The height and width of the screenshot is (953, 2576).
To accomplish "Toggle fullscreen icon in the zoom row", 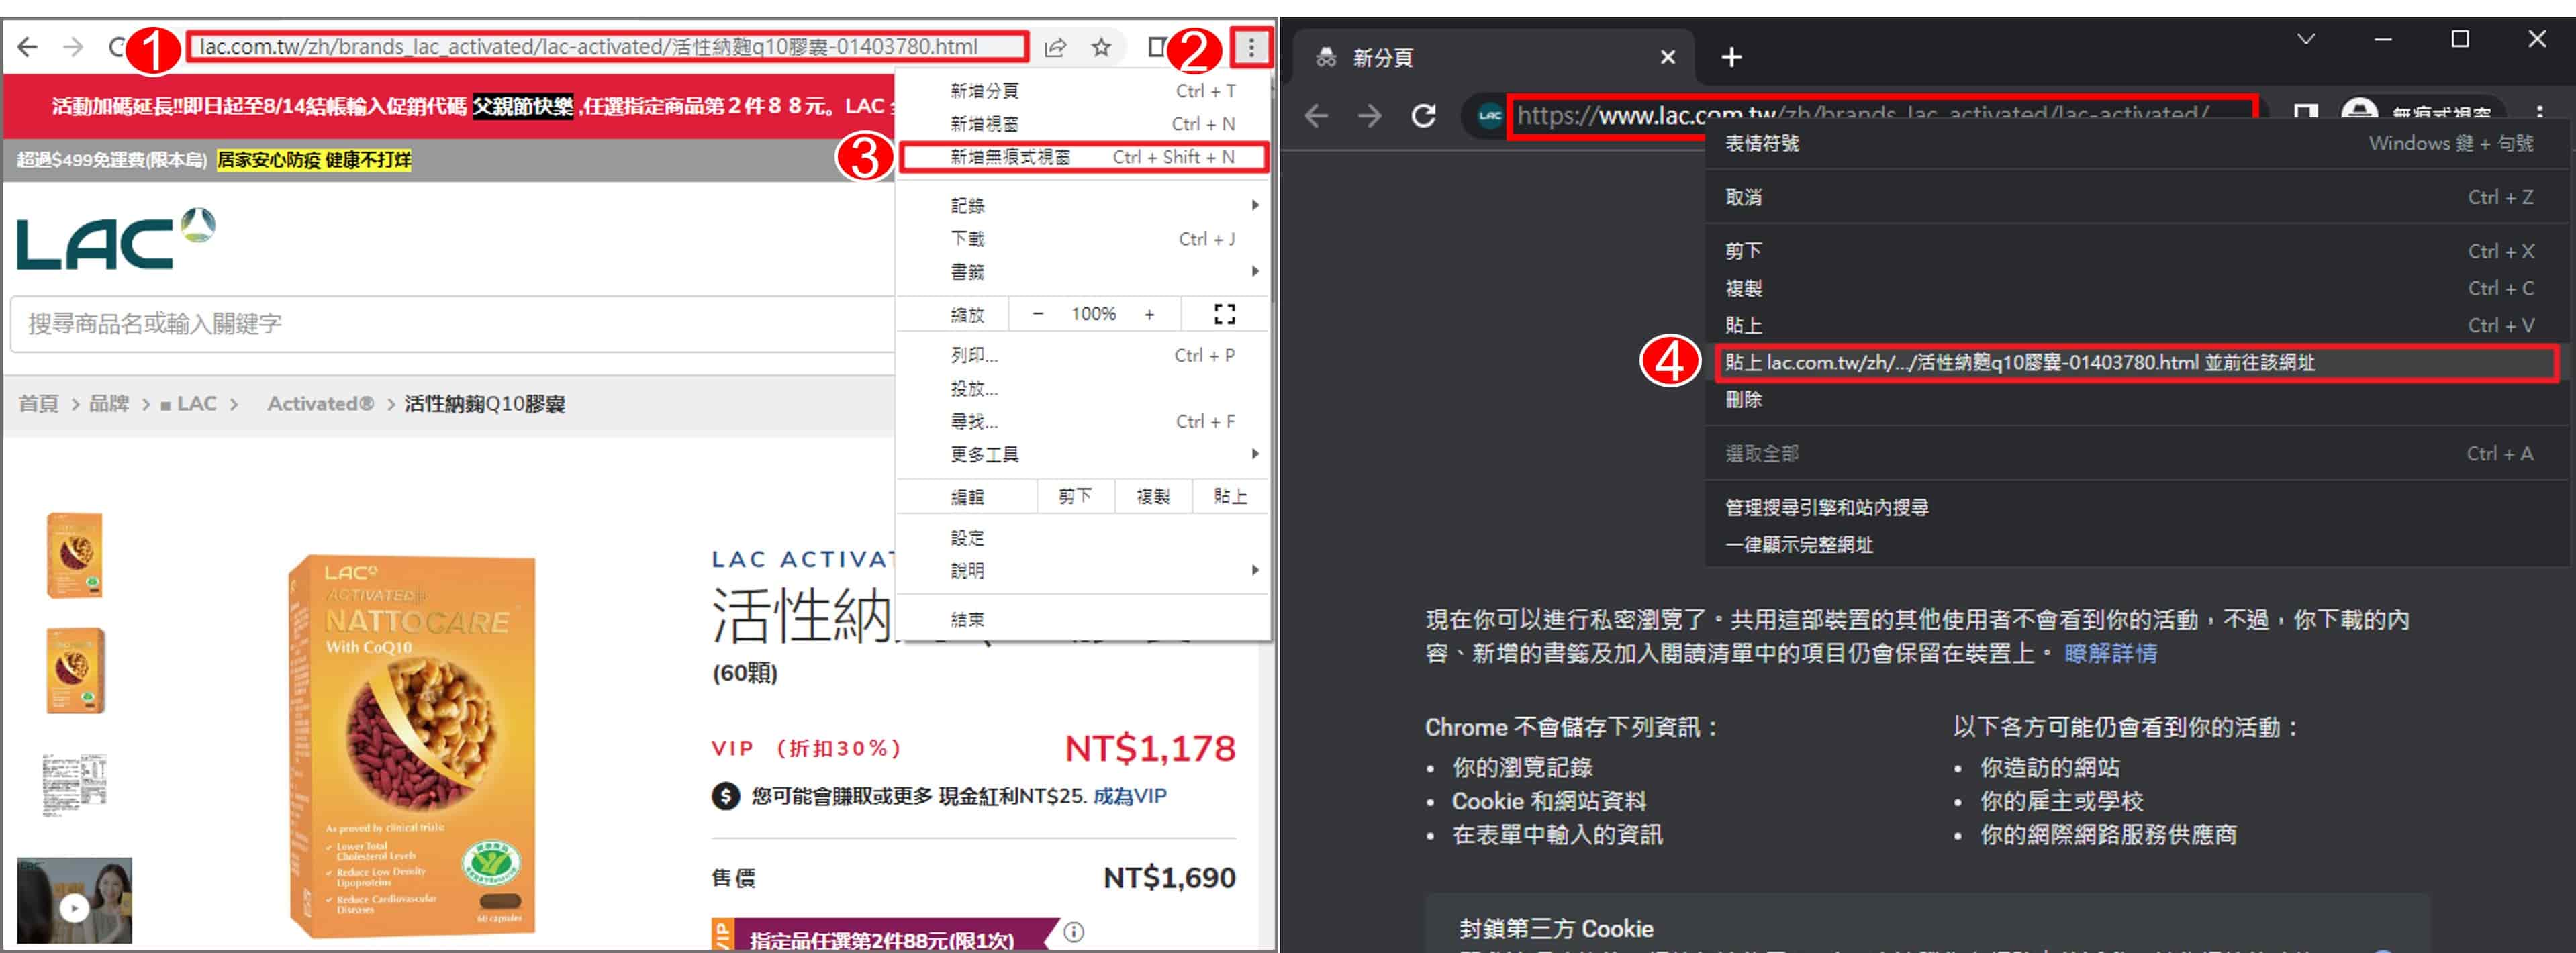I will (1224, 314).
